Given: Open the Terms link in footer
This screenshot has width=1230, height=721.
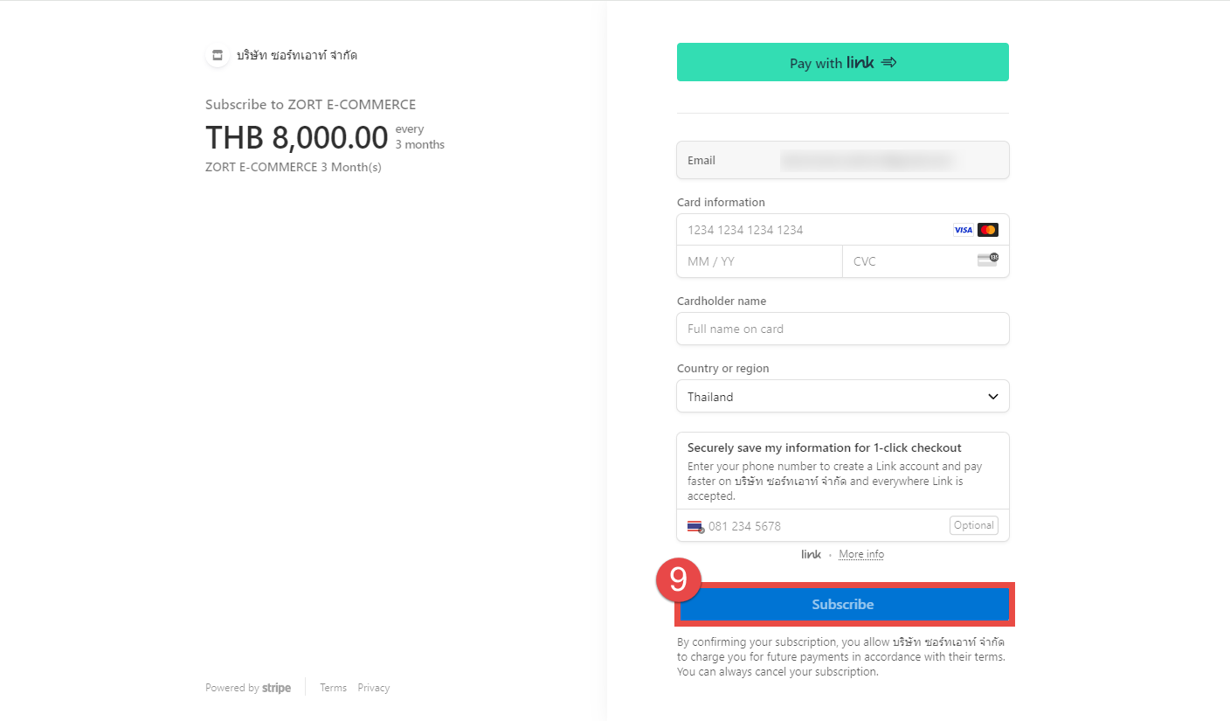Looking at the screenshot, I should (x=333, y=688).
